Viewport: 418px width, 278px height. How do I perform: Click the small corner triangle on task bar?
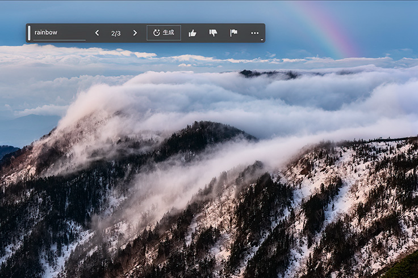262,40
